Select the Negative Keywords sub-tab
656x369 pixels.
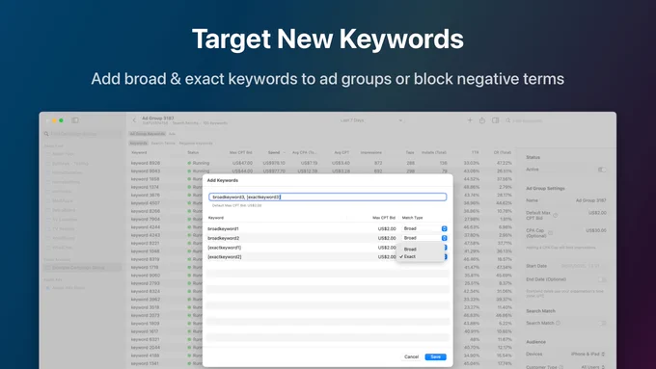tap(196, 144)
